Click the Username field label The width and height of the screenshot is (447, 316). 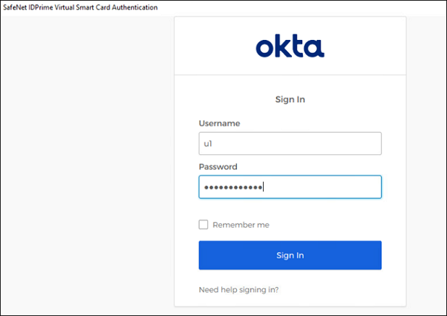[219, 123]
